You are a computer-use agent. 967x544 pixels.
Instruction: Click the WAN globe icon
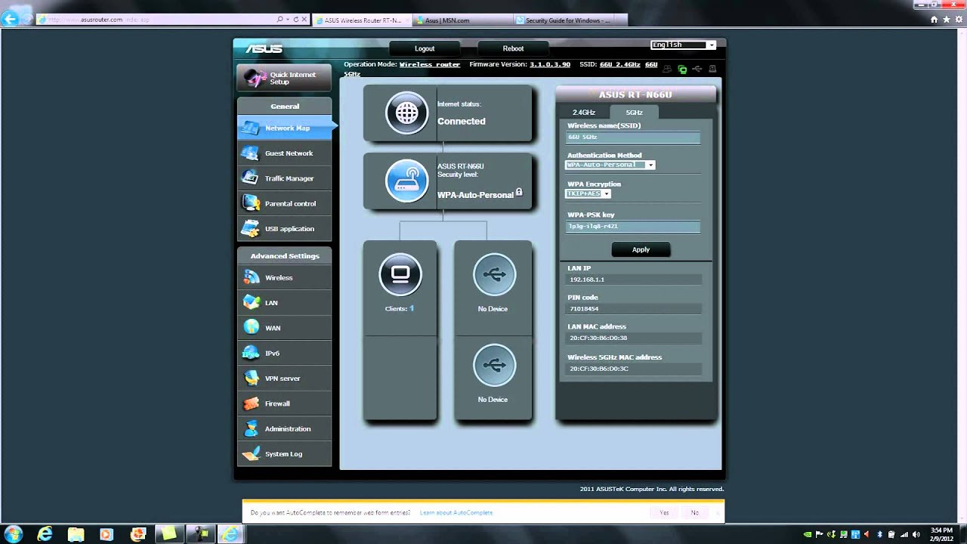click(x=251, y=327)
